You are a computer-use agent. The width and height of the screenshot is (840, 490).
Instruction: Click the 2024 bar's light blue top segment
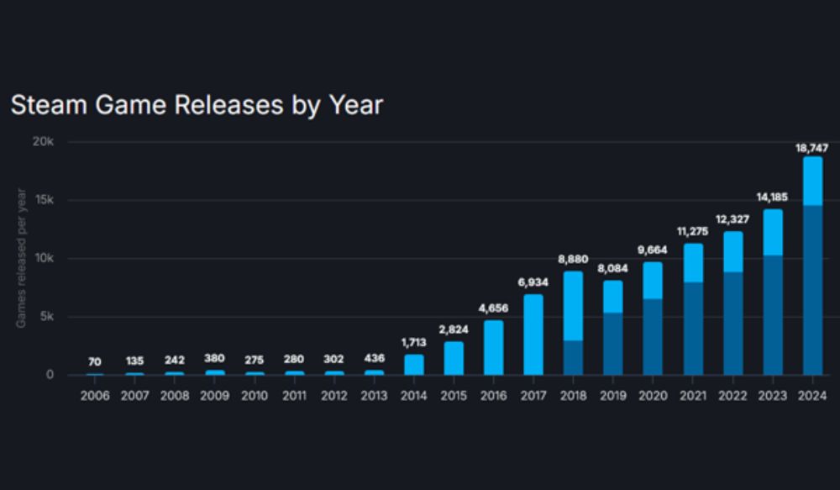(812, 182)
